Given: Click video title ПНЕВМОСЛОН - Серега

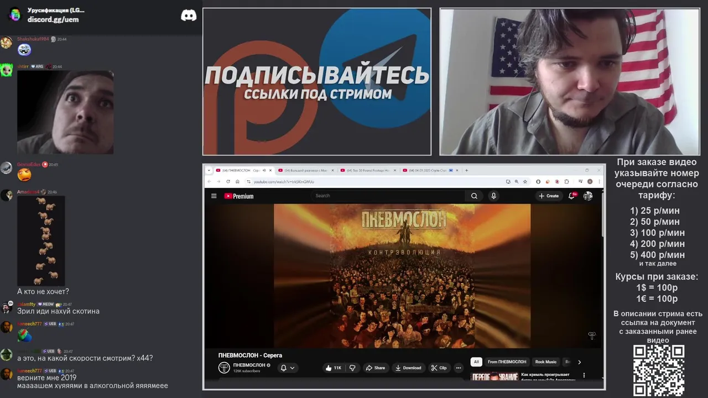Looking at the screenshot, I should tap(250, 355).
